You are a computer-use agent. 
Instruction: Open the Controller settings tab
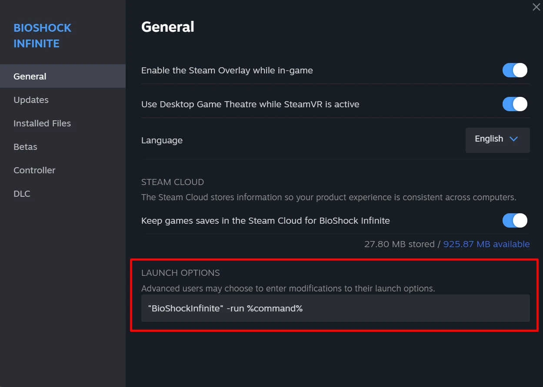click(x=34, y=170)
